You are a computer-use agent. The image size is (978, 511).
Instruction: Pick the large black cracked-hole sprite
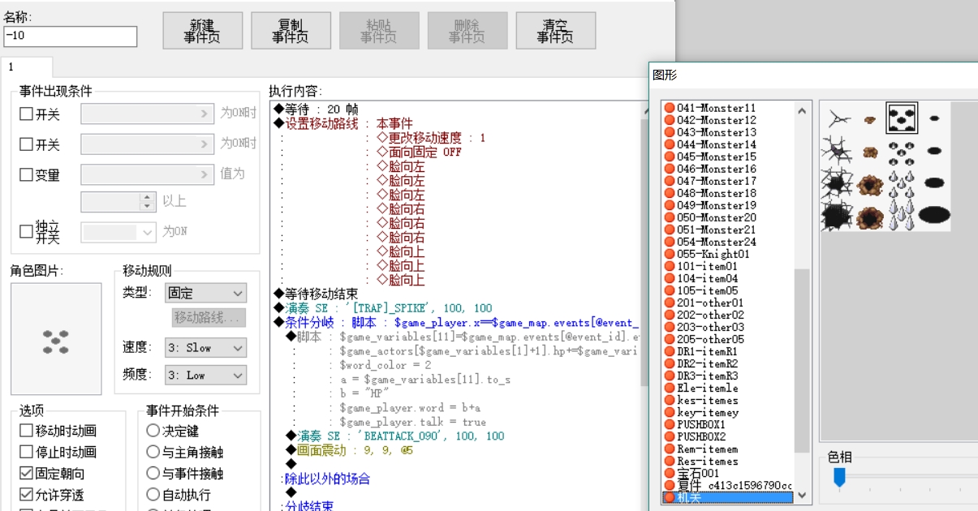tap(837, 216)
